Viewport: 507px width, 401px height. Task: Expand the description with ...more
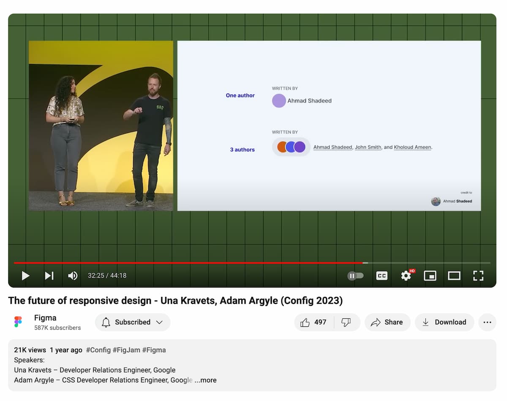coord(206,380)
